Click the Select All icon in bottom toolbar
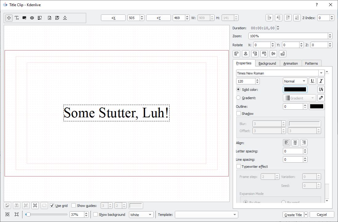This screenshot has height=222, width=338. [35, 206]
